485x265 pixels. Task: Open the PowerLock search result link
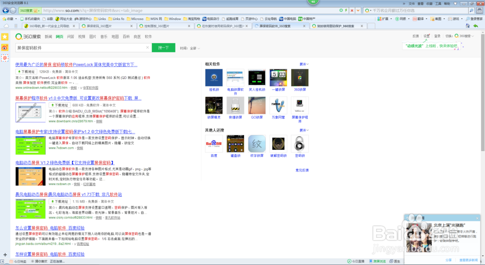click(x=77, y=64)
